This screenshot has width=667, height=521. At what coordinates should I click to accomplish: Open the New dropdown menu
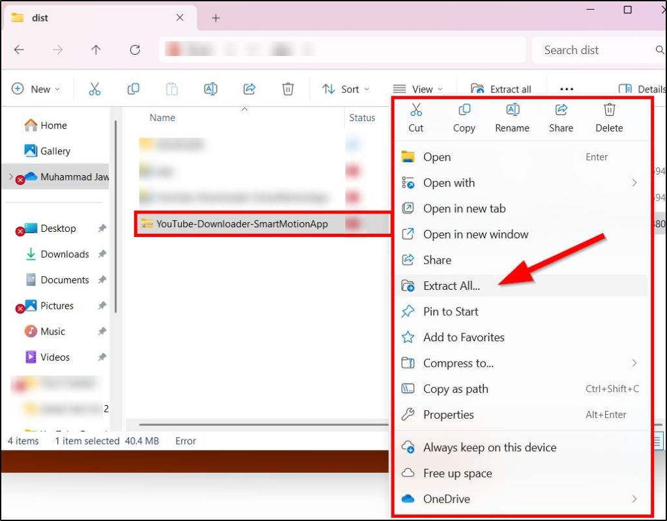36,89
